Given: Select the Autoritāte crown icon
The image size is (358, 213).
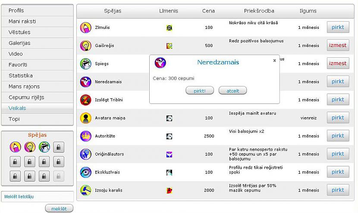Looking at the screenshot, I should point(86,136).
